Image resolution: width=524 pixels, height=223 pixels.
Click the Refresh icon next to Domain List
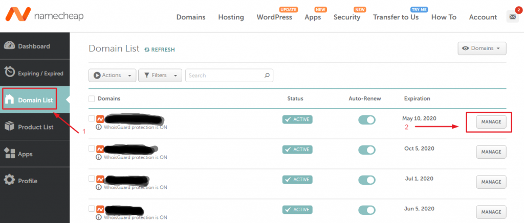coord(147,49)
